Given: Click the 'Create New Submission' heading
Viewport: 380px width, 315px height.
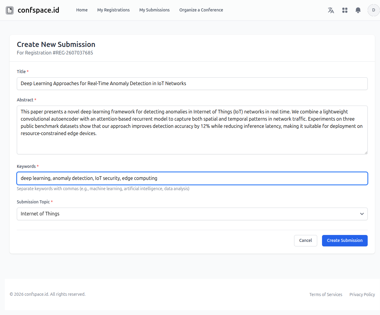Looking at the screenshot, I should 56,45.
